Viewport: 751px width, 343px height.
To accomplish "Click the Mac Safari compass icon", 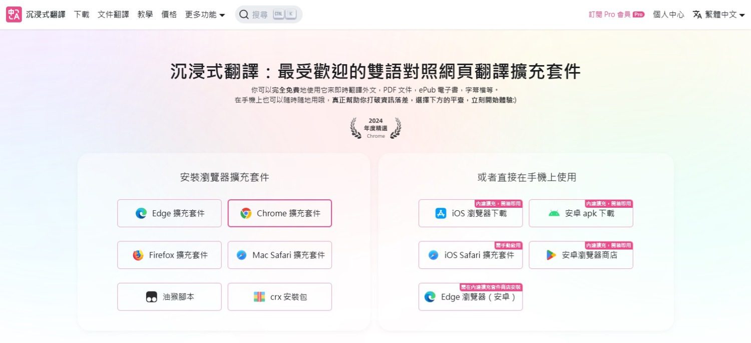I will [241, 255].
